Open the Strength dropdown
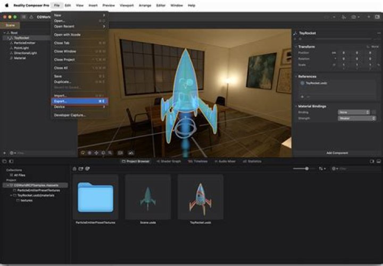 click(x=356, y=118)
